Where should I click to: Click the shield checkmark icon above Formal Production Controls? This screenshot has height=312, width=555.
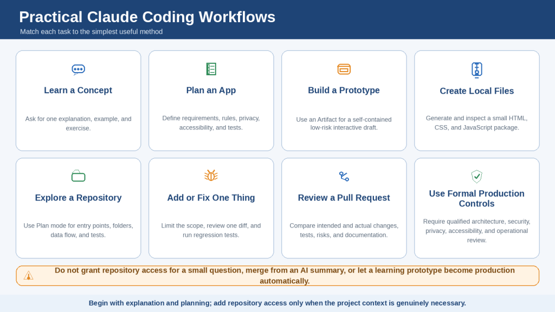click(x=477, y=176)
